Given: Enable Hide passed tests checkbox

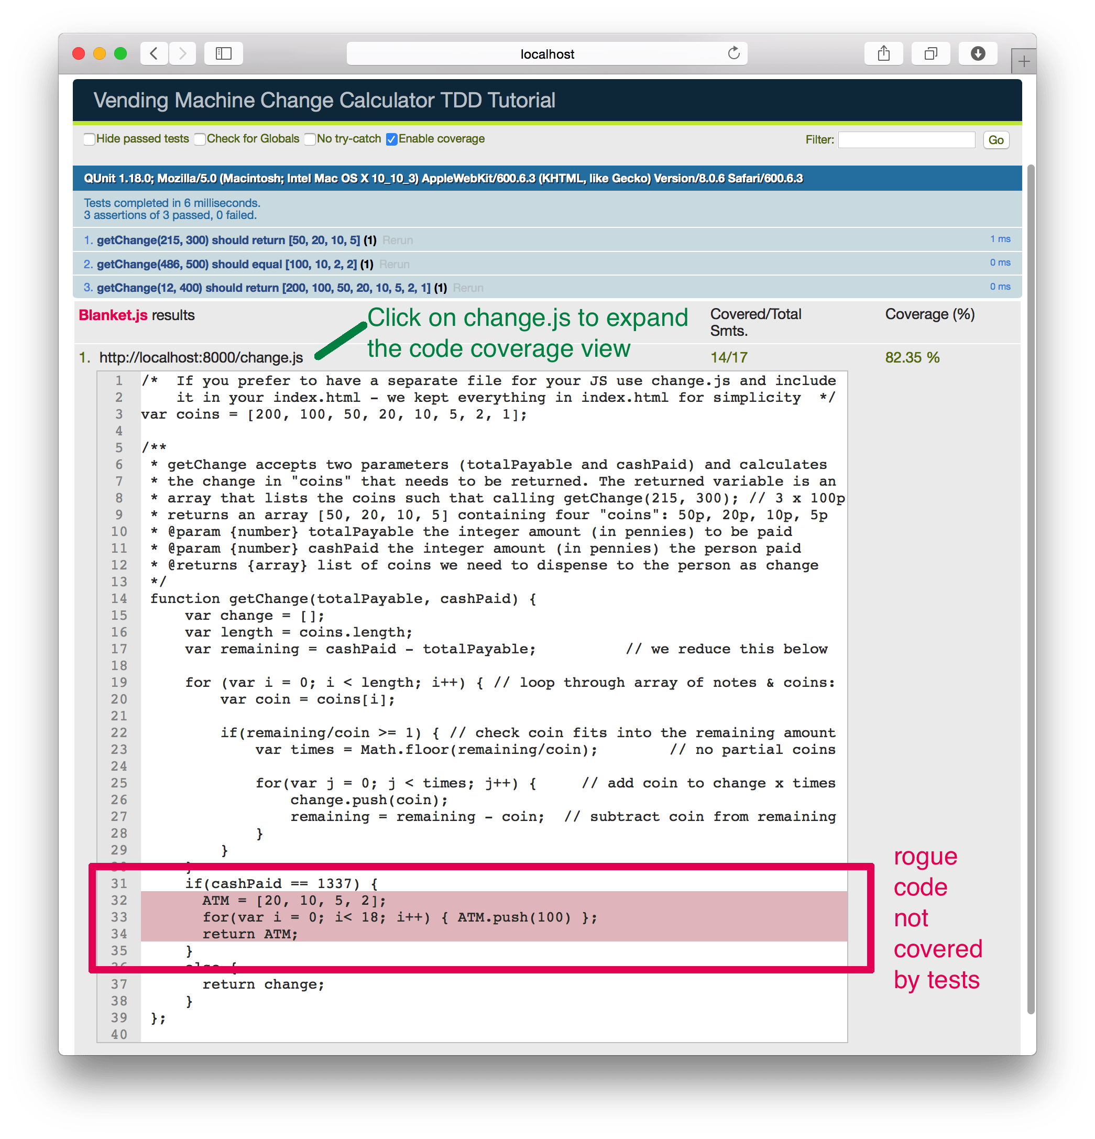Looking at the screenshot, I should tap(90, 139).
